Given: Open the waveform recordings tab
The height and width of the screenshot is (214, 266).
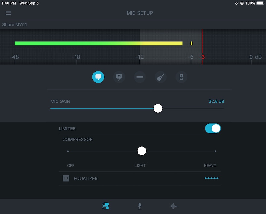Looking at the screenshot, I should pos(174,206).
